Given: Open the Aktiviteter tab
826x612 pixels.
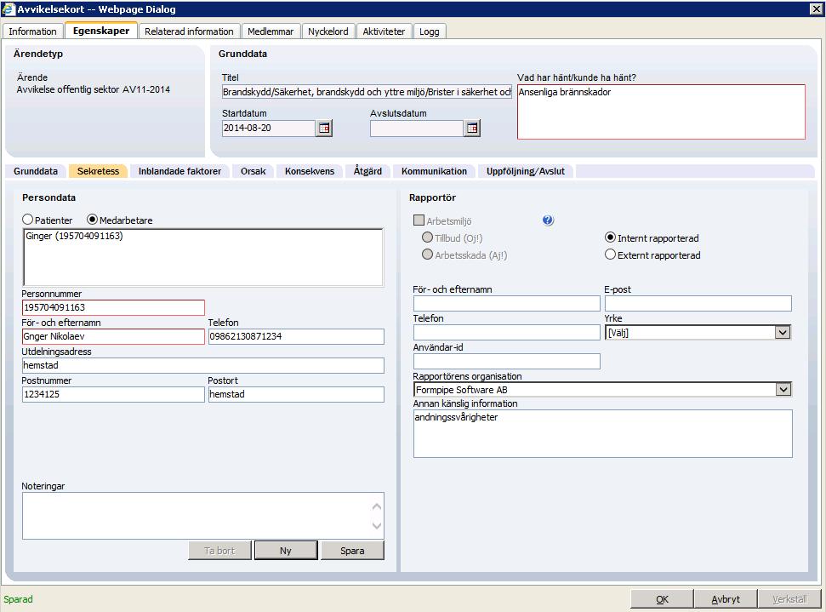Looking at the screenshot, I should pos(384,31).
